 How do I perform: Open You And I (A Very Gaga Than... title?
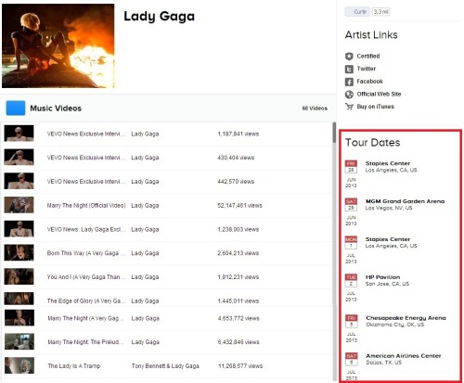point(86,277)
